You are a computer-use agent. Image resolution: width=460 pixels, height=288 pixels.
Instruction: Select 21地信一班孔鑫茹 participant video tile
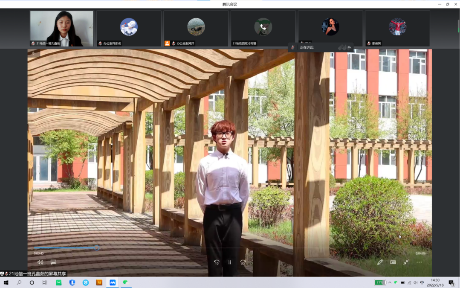(62, 29)
